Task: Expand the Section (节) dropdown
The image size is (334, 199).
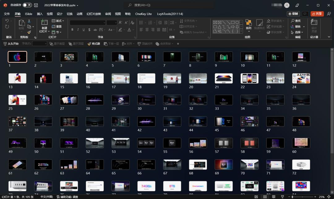Action: pos(57,32)
